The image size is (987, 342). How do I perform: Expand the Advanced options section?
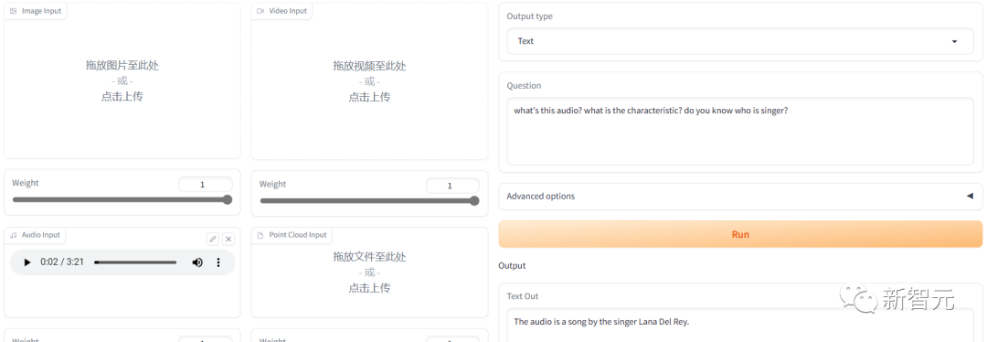pyautogui.click(x=740, y=196)
